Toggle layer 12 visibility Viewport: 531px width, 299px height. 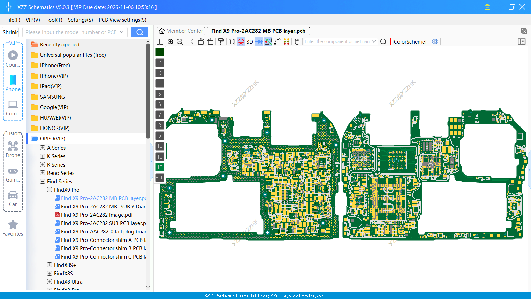(160, 167)
